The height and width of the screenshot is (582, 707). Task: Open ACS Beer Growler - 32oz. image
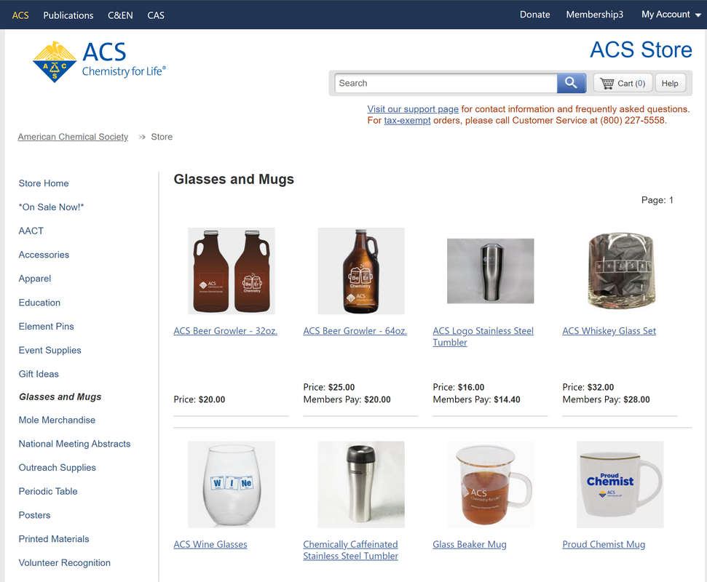pos(232,271)
